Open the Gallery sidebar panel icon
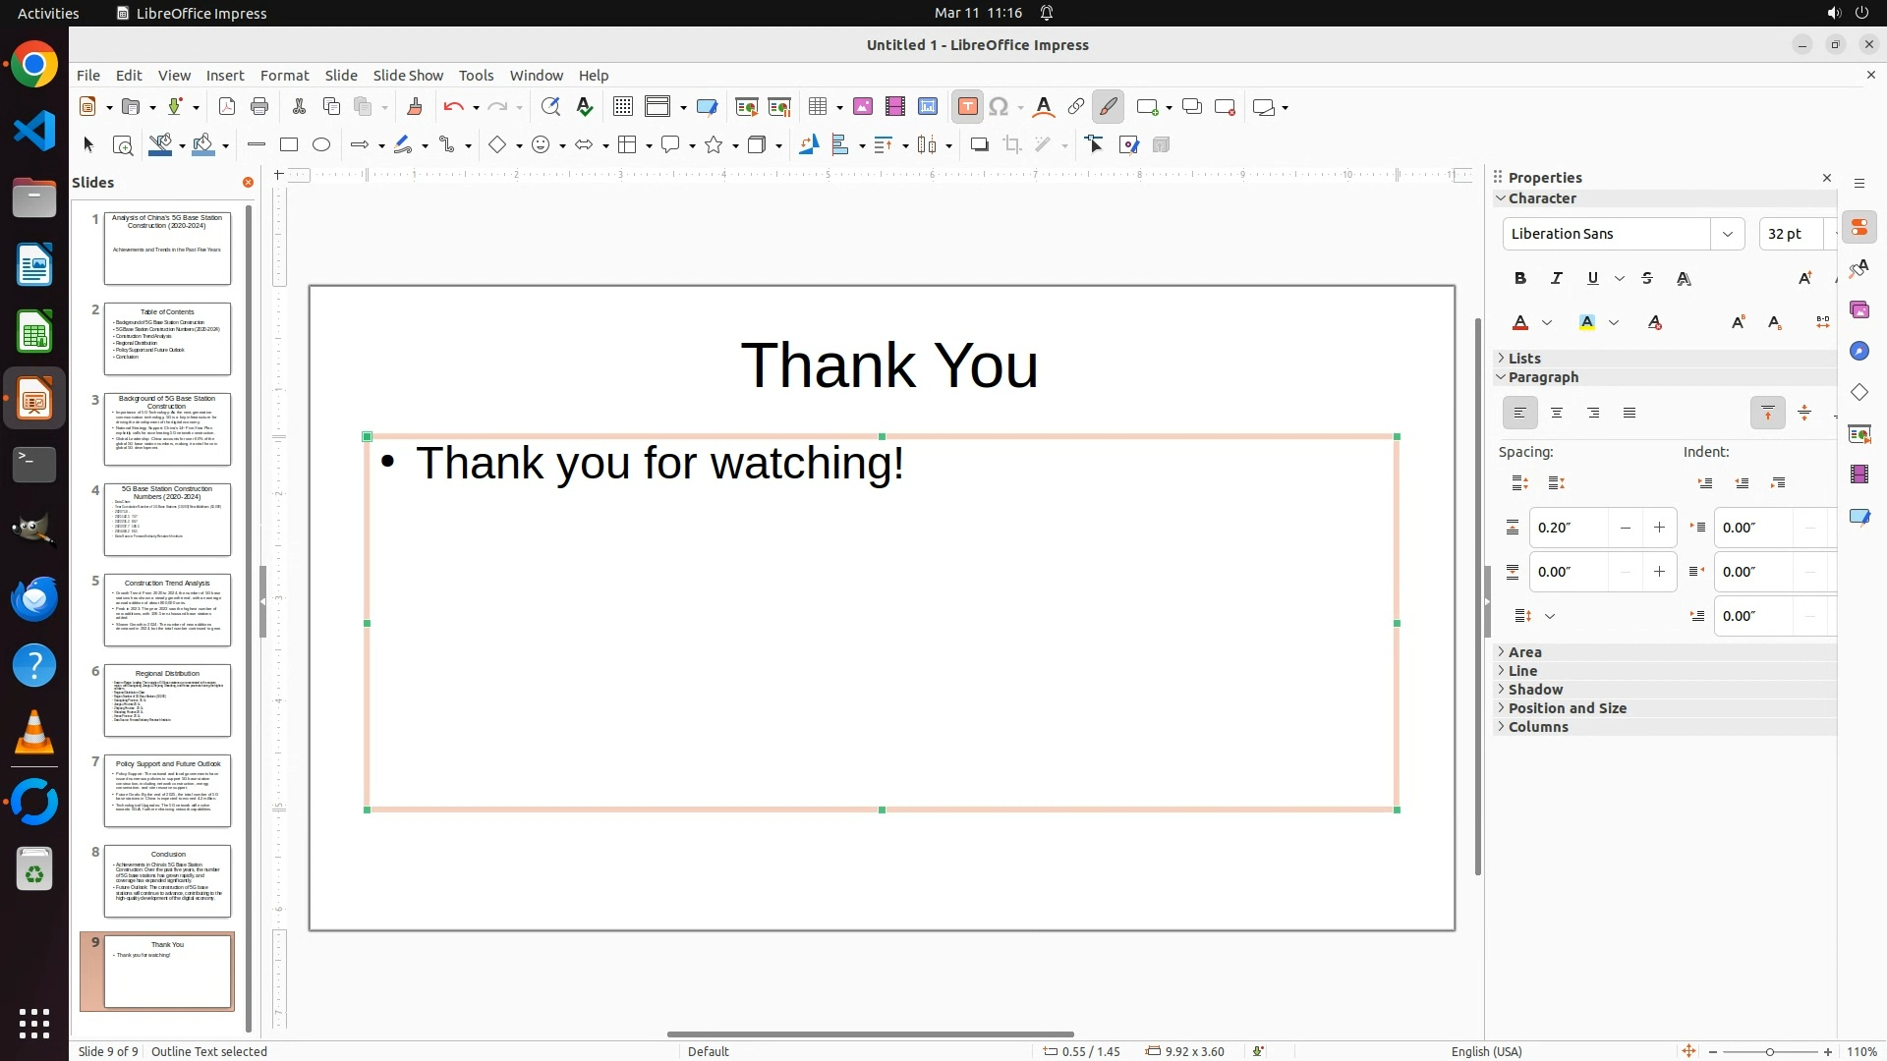Image resolution: width=1887 pixels, height=1061 pixels. [x=1859, y=310]
